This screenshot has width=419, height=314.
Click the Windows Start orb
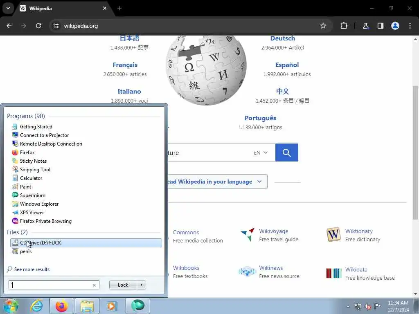[11, 306]
